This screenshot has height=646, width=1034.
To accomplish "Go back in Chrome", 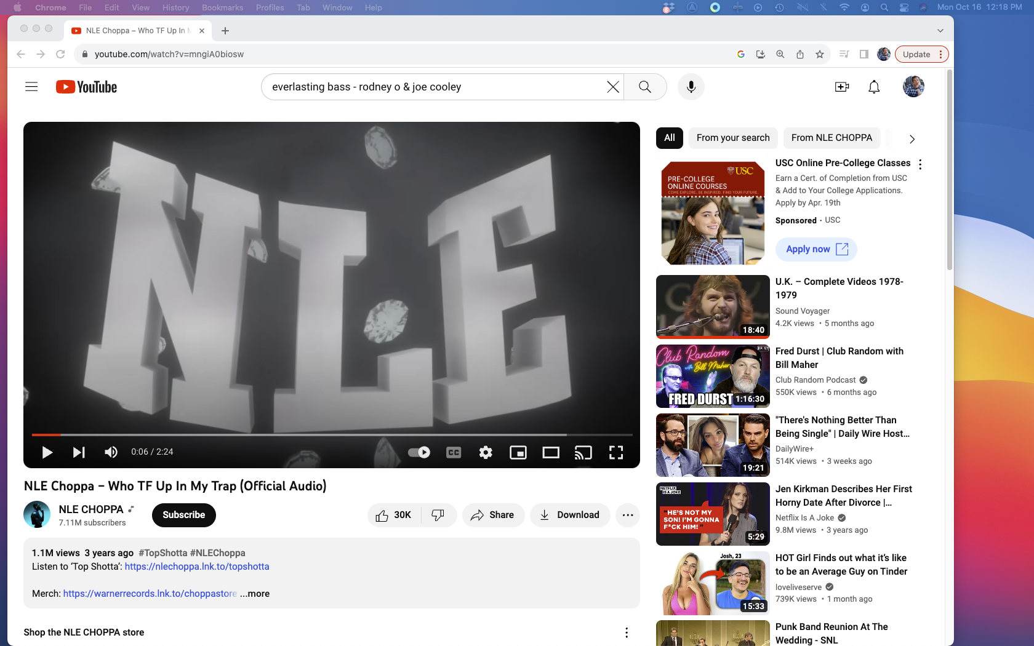I will (x=21, y=54).
